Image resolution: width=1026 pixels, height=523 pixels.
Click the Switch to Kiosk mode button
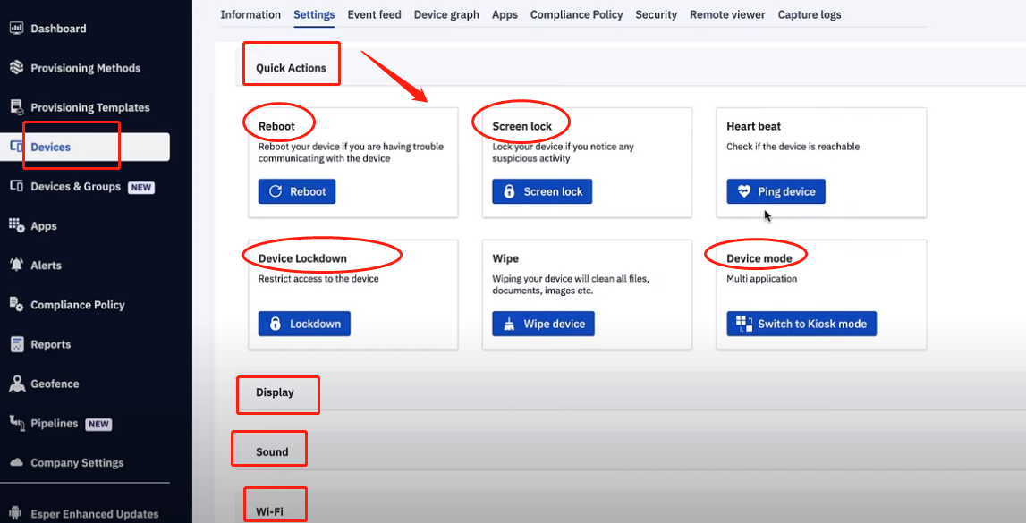coord(801,324)
